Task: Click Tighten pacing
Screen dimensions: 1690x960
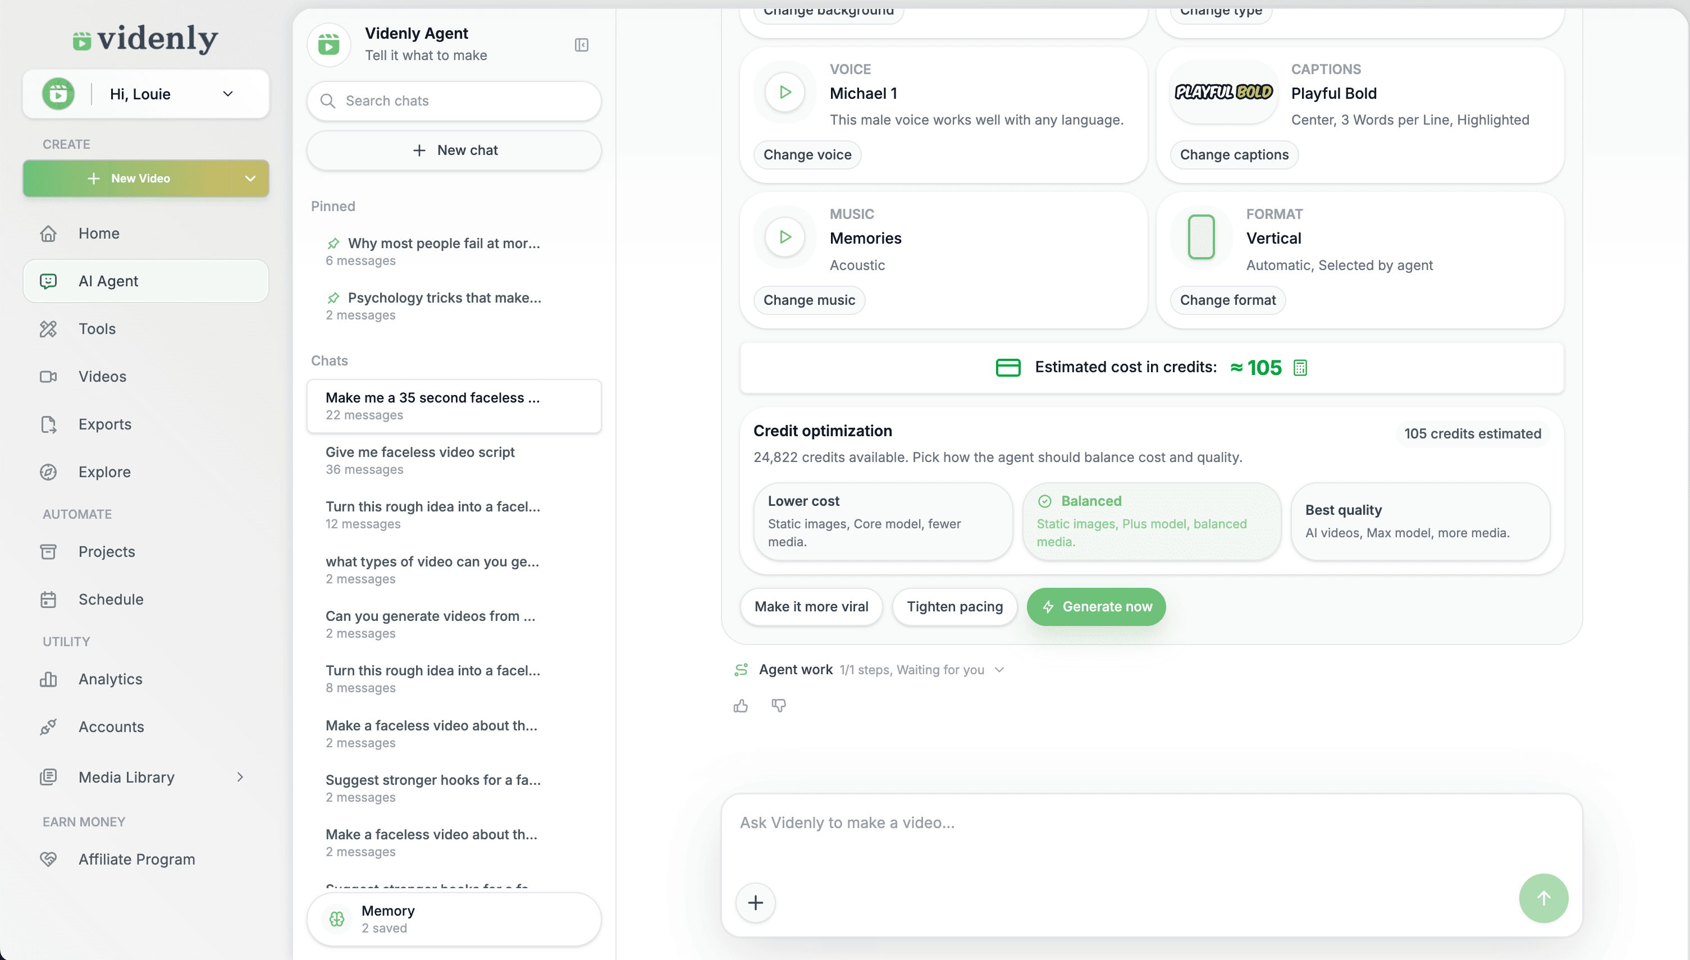Action: 954,606
